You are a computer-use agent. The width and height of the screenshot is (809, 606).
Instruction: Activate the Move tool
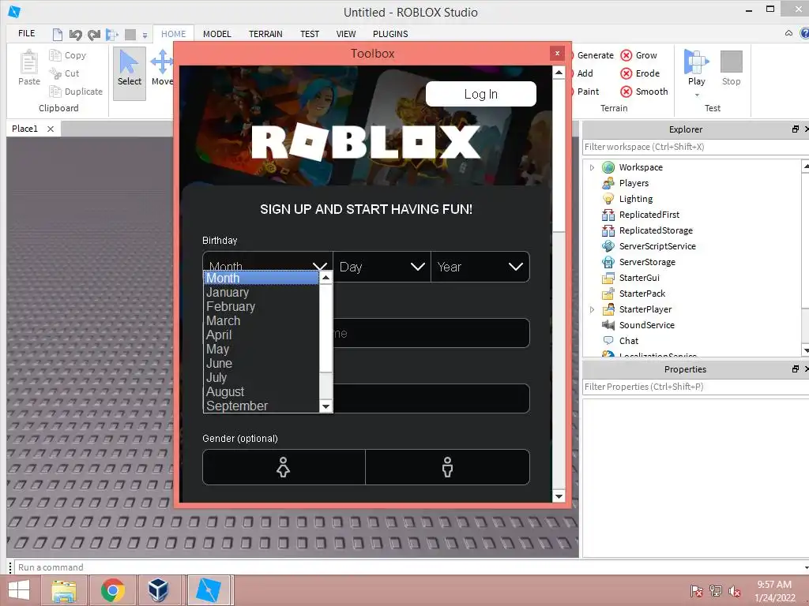[162, 67]
